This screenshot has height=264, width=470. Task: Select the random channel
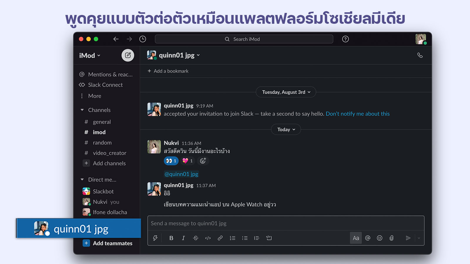[x=102, y=143]
